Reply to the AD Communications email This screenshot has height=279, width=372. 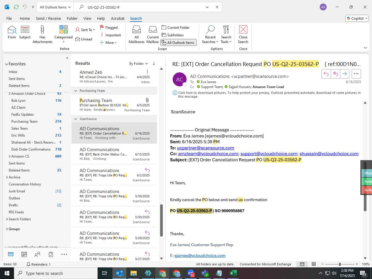[x=326, y=74]
